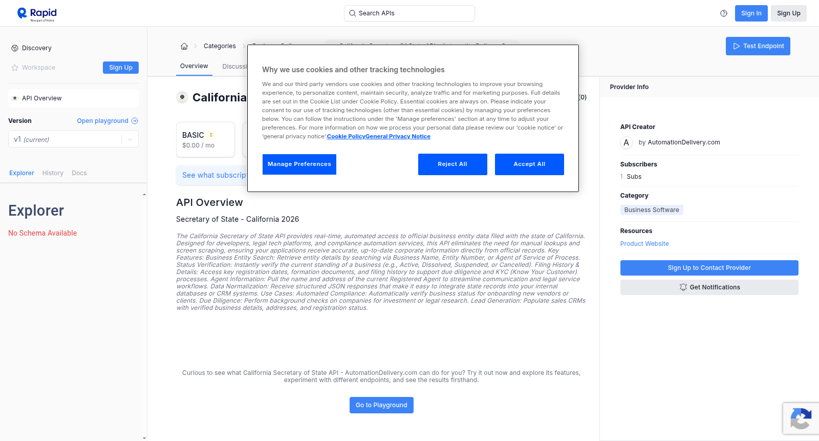Click the top-right Sign Up button
Viewport: 819px width, 441px height.
789,13
